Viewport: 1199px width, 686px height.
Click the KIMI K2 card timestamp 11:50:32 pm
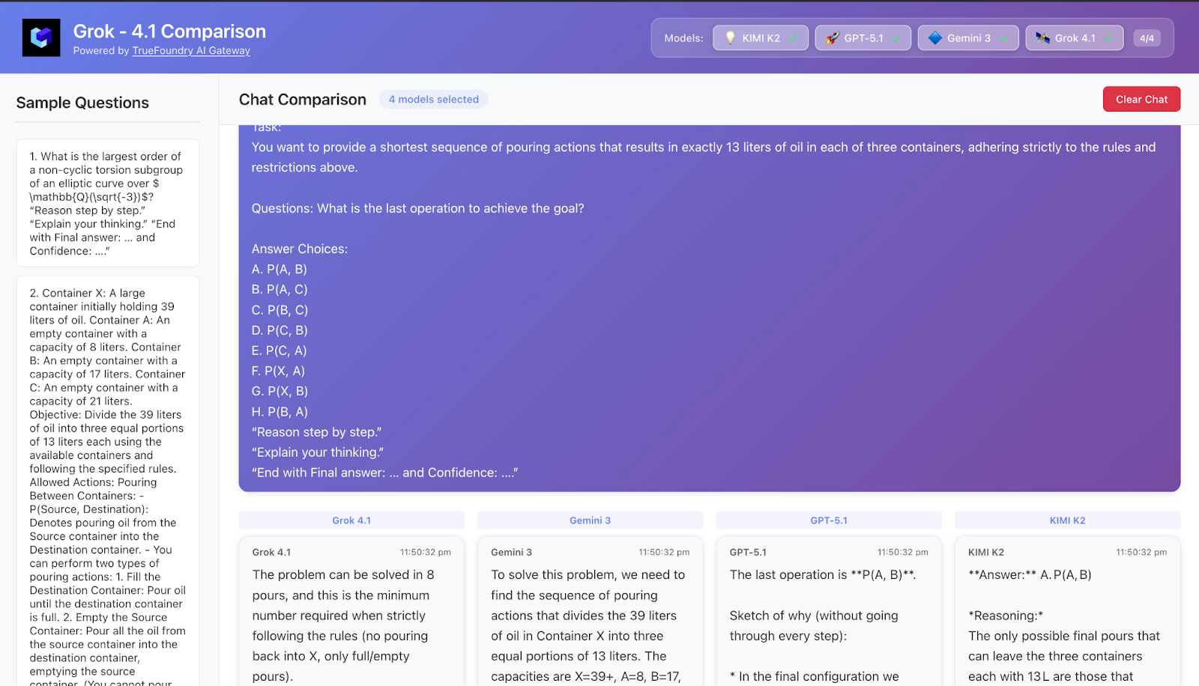pos(1141,552)
